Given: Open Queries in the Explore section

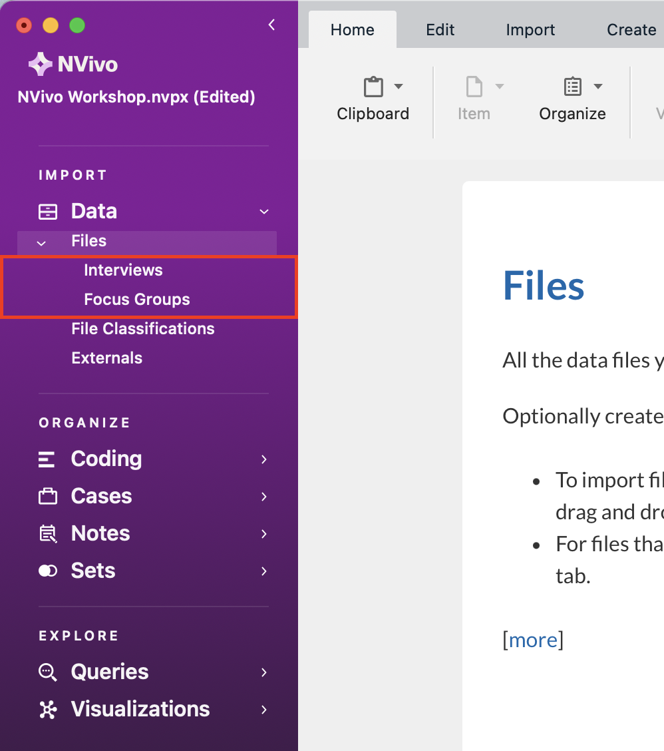Looking at the screenshot, I should 47,672.
